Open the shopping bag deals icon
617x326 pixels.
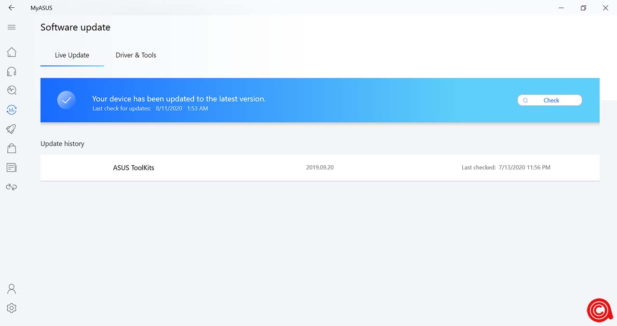coord(12,148)
